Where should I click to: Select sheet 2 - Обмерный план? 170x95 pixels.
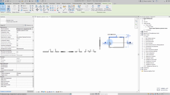[149, 40]
